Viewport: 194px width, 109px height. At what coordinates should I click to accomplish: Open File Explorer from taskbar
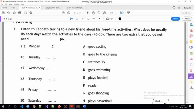point(53,106)
